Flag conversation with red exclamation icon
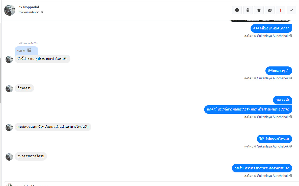Image resolution: width=299 pixels, height=186 pixels. [x=280, y=10]
